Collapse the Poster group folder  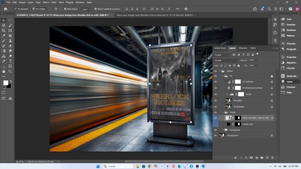tap(223, 113)
